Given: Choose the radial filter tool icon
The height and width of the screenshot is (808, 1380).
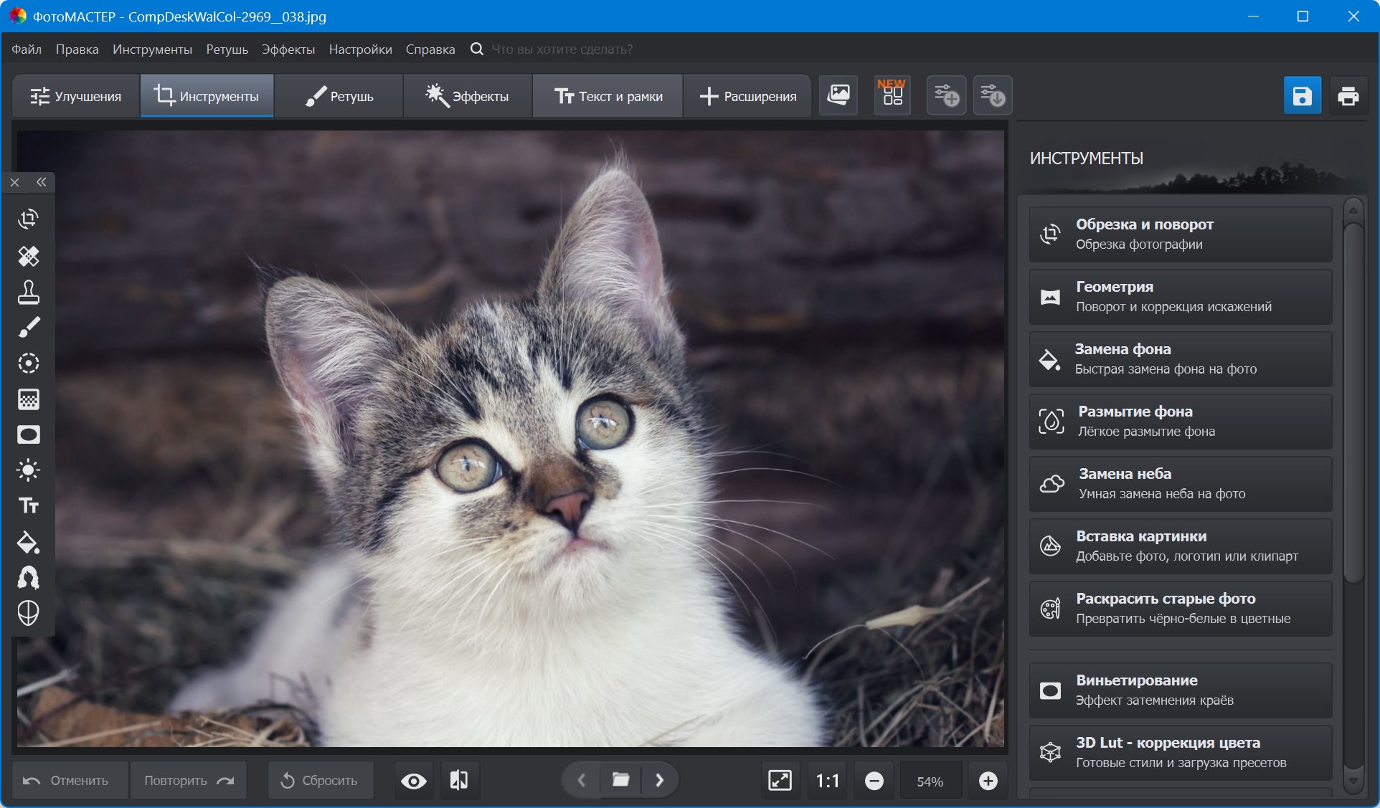Looking at the screenshot, I should click(28, 363).
